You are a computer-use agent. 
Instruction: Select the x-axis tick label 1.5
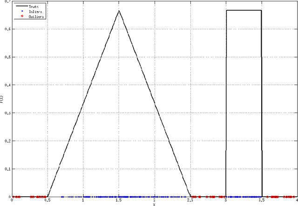coord(119,201)
